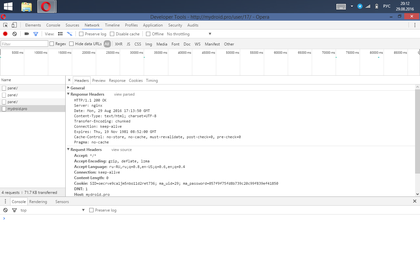The width and height of the screenshot is (420, 262).
Task: Check the Disable cache option
Action: (112, 34)
